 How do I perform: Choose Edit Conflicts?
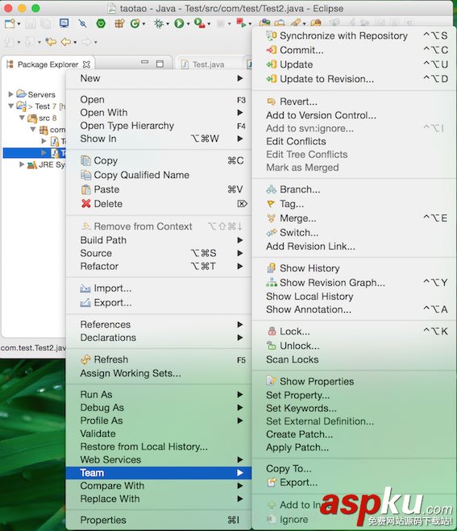354,141
